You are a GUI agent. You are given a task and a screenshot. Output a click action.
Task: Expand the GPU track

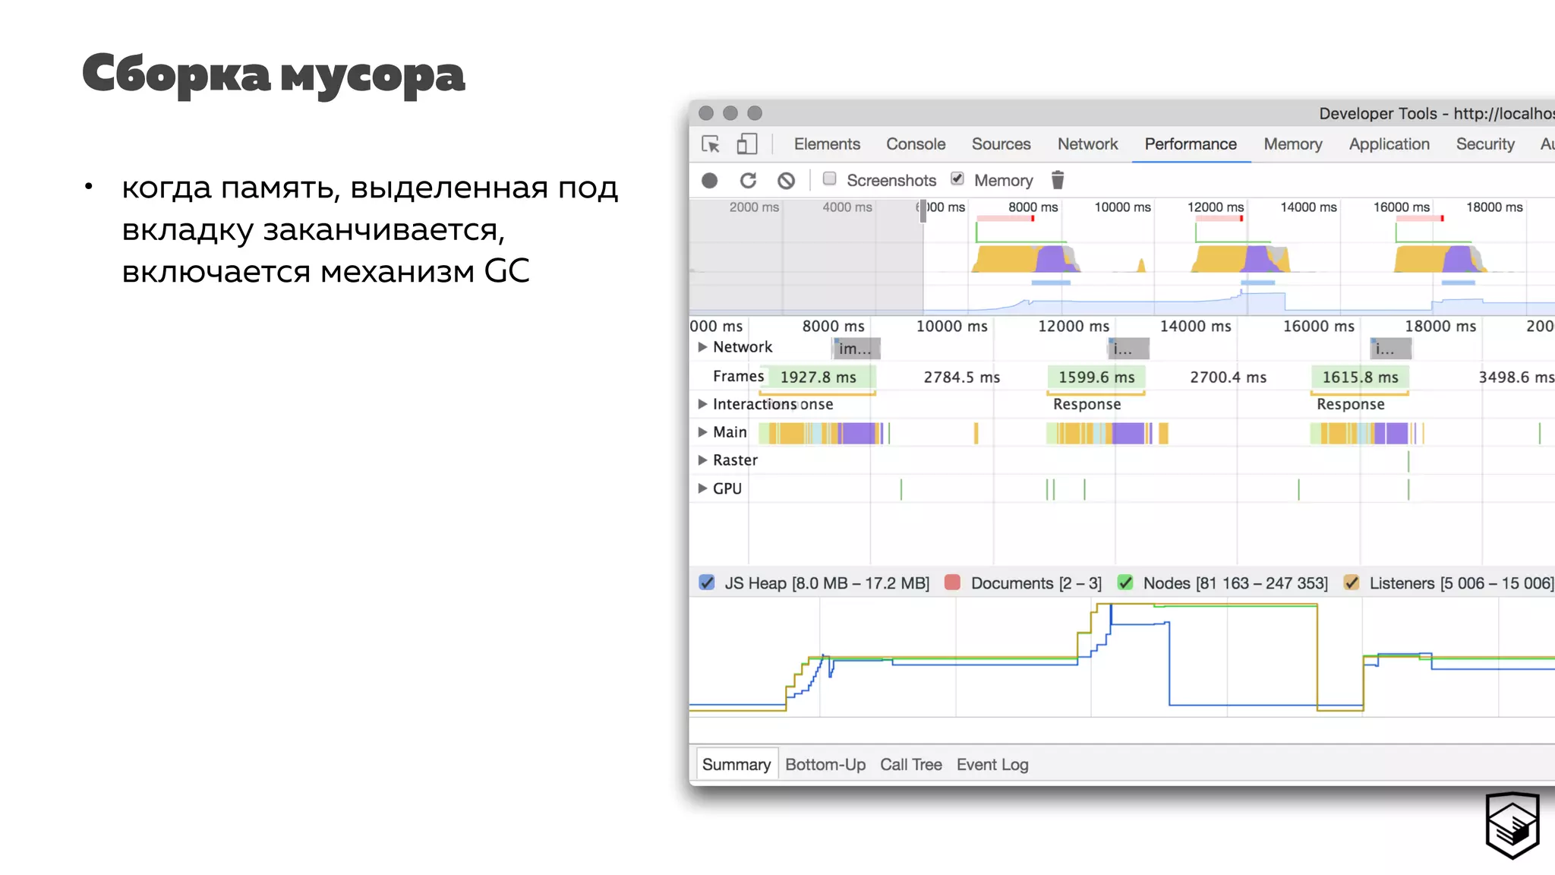702,488
